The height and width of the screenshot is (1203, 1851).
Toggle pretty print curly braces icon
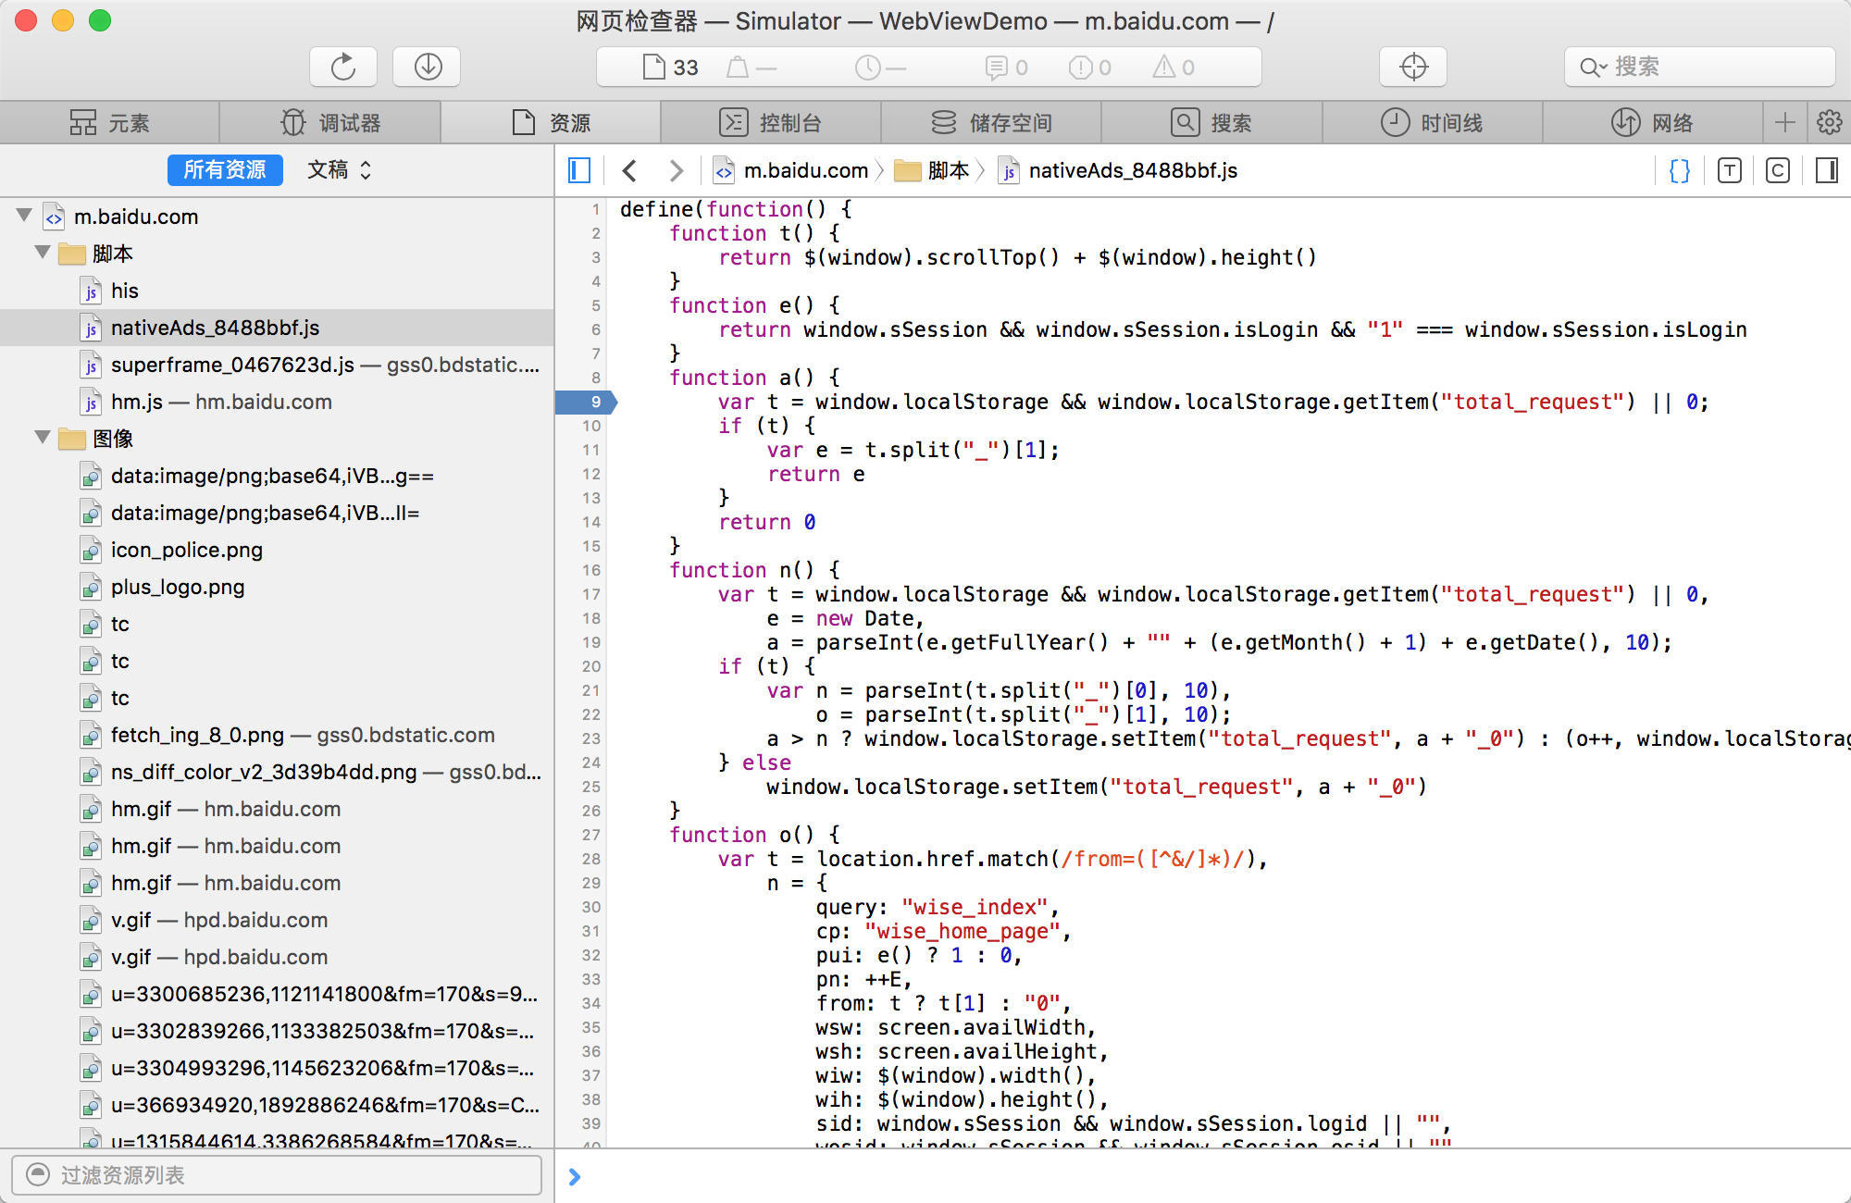point(1679,170)
